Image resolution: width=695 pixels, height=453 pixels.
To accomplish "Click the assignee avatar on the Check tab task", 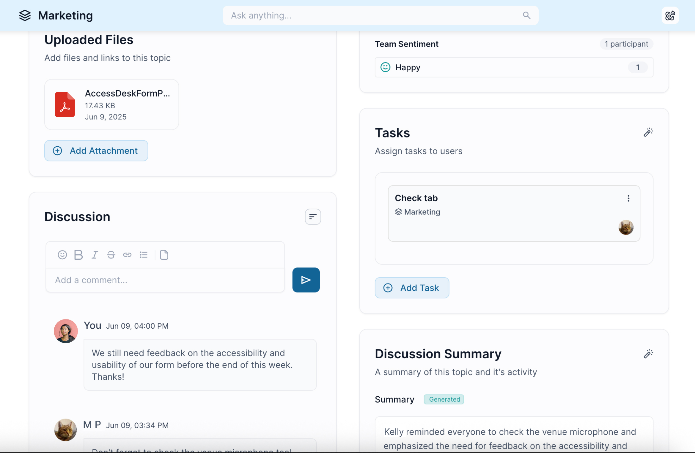I will pos(626,227).
